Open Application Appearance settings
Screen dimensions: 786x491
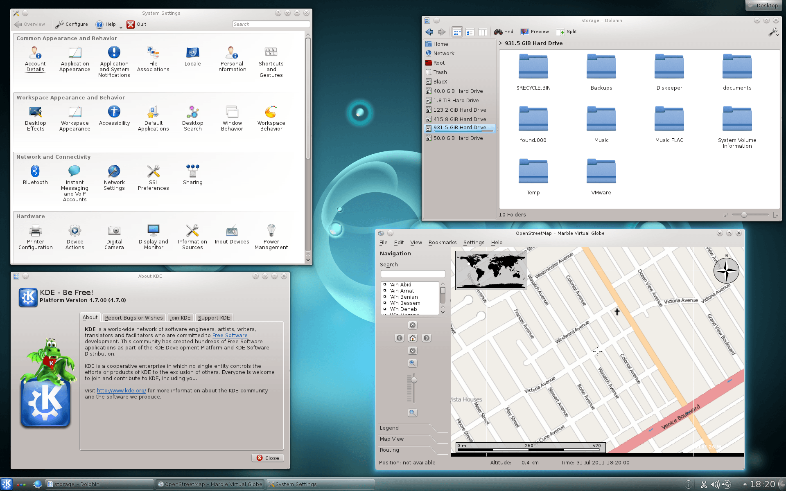tap(75, 59)
